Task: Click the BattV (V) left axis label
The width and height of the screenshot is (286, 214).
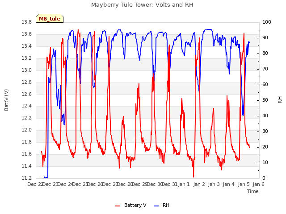Action: point(6,100)
